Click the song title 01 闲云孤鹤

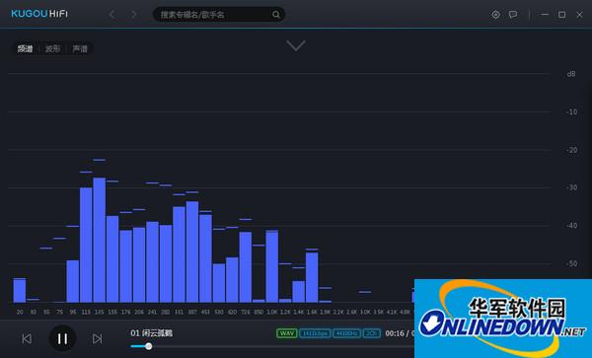(151, 333)
